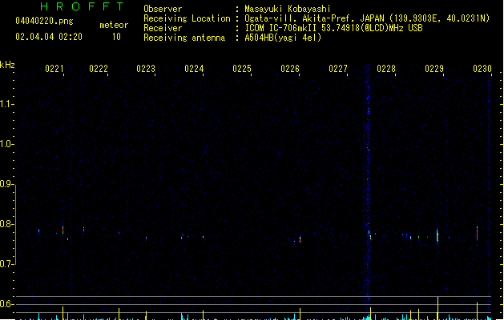The height and width of the screenshot is (320, 504).
Task: Click the 0224 time marker
Action: pos(194,69)
